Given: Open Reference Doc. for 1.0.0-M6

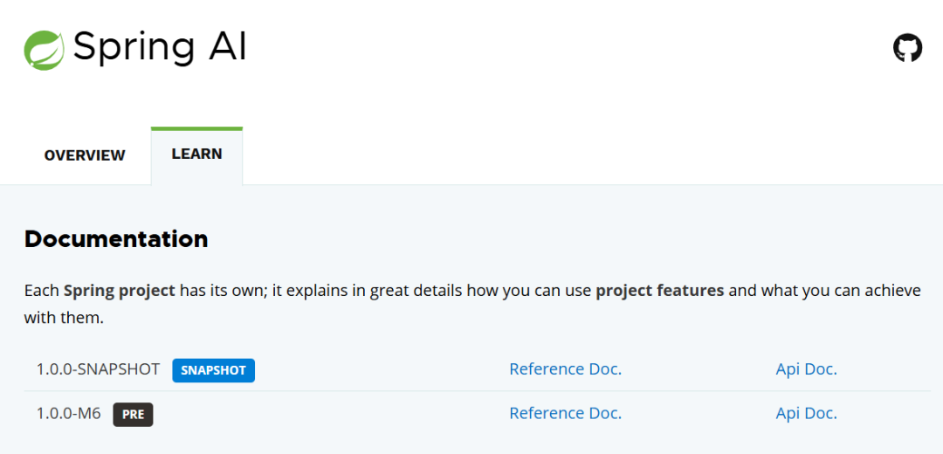Looking at the screenshot, I should click(x=565, y=414).
